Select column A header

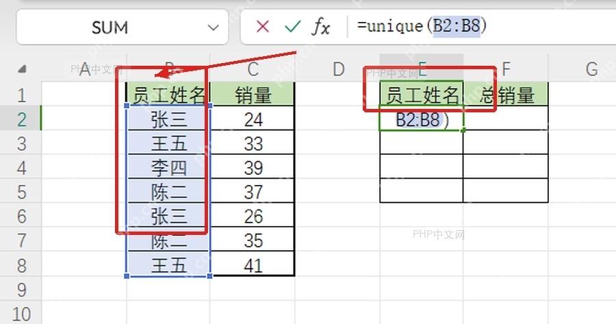(84, 70)
